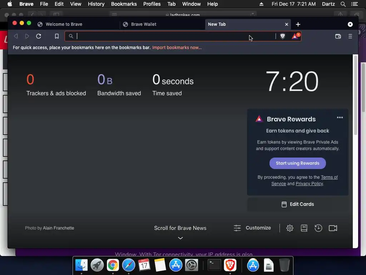Viewport: 366px width, 275px height.
Task: Click the Brave Shields lion icon
Action: pos(282,36)
